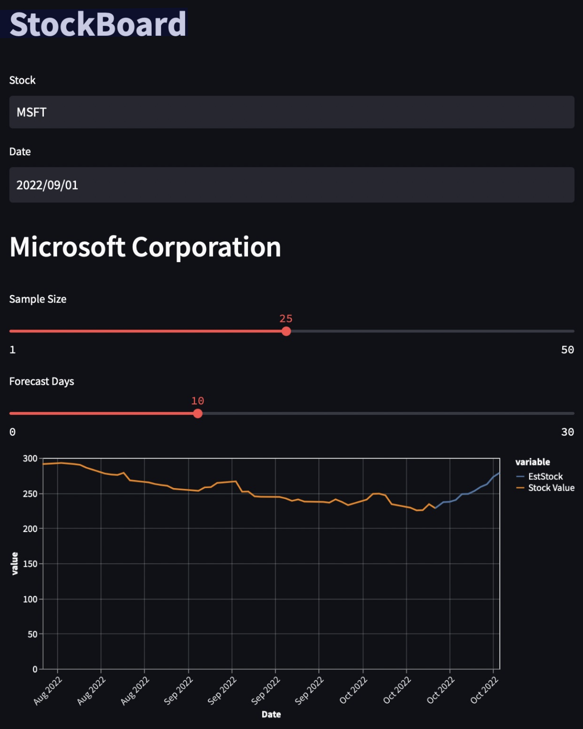
Task: Click the Forecast Days minimum value 0
Action: (x=13, y=432)
